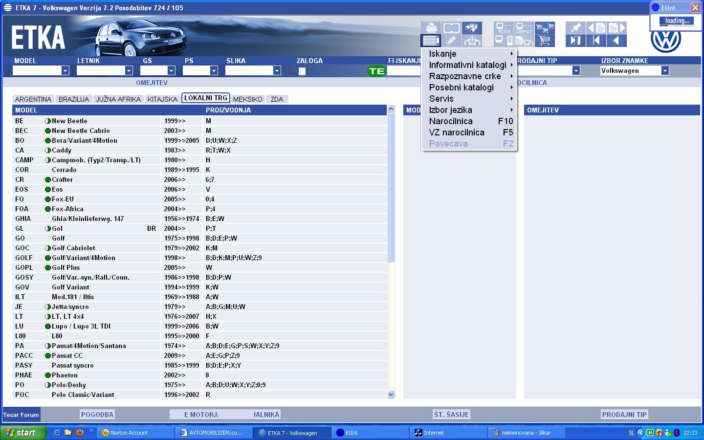Select the Passat CC model row
This screenshot has width=704, height=440.
point(200,355)
